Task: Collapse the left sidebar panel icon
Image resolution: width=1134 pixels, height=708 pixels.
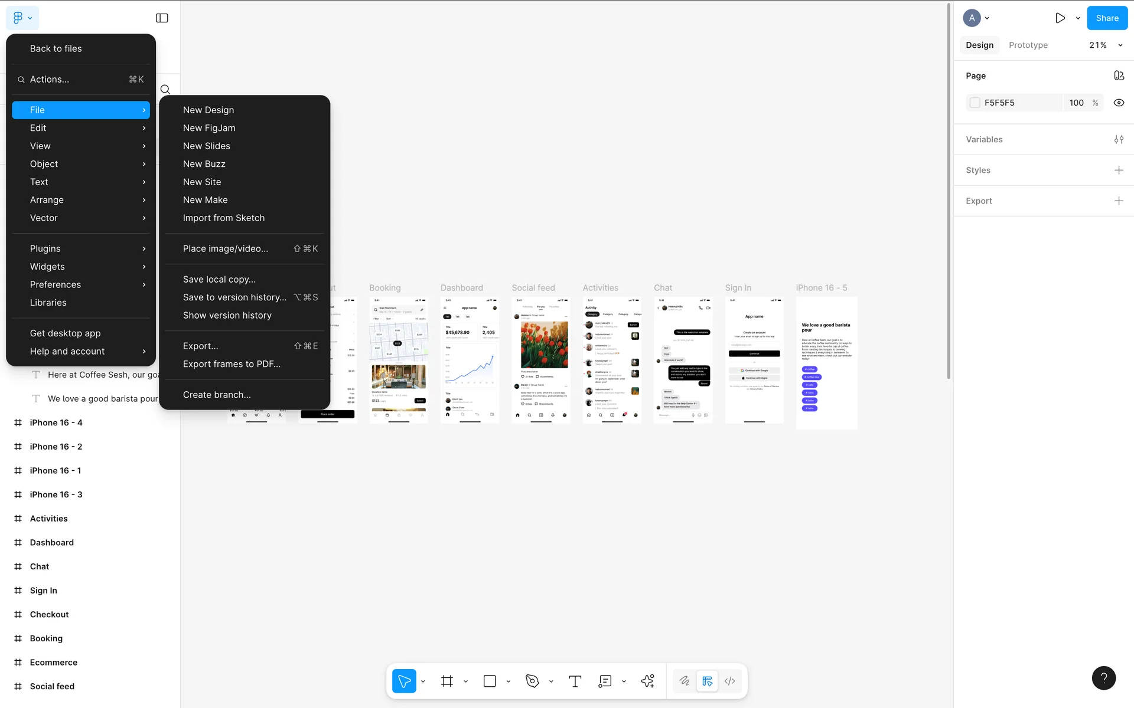Action: 162,18
